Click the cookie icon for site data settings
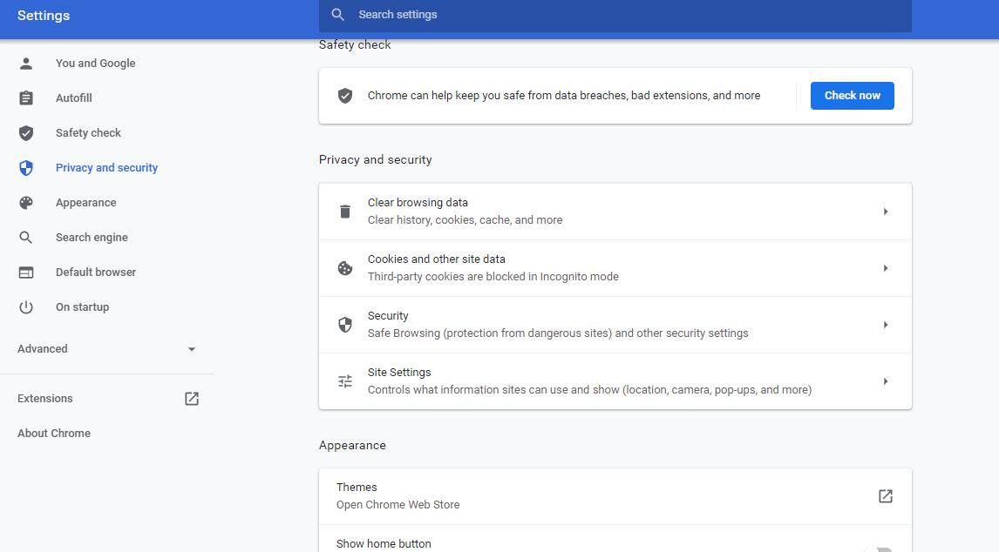This screenshot has width=999, height=552. pos(345,267)
